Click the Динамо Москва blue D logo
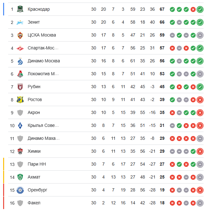207x210 pixels. [x=20, y=61]
